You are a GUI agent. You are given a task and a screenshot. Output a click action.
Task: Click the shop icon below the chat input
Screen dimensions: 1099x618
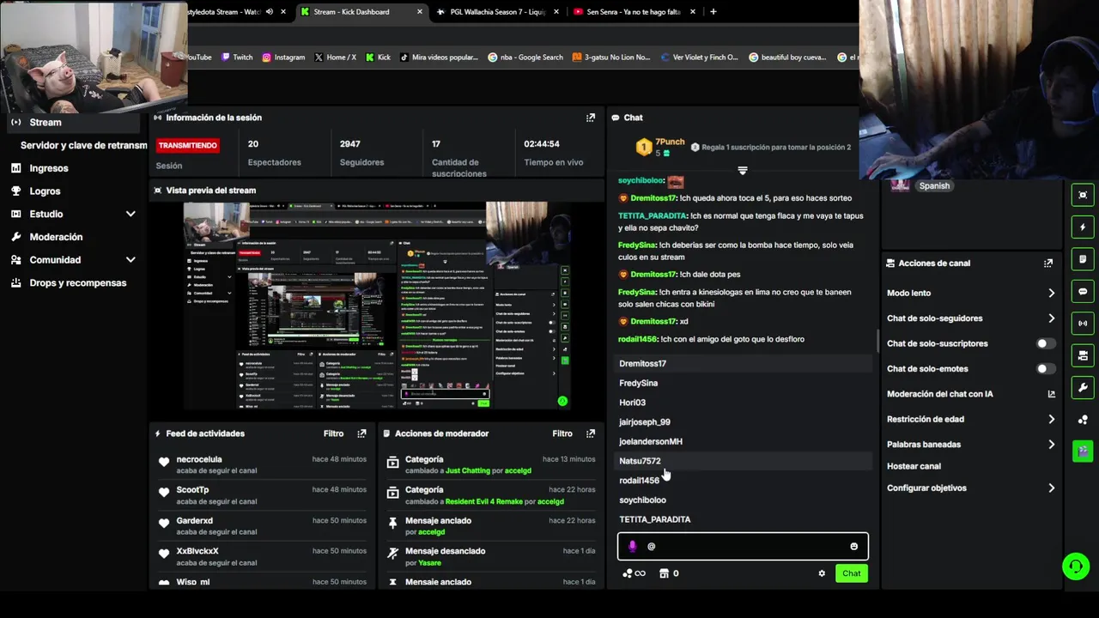click(x=664, y=573)
